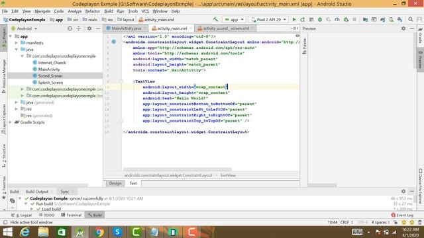
Task: Toggle Gradle tool window on right edge
Action: 421,36
